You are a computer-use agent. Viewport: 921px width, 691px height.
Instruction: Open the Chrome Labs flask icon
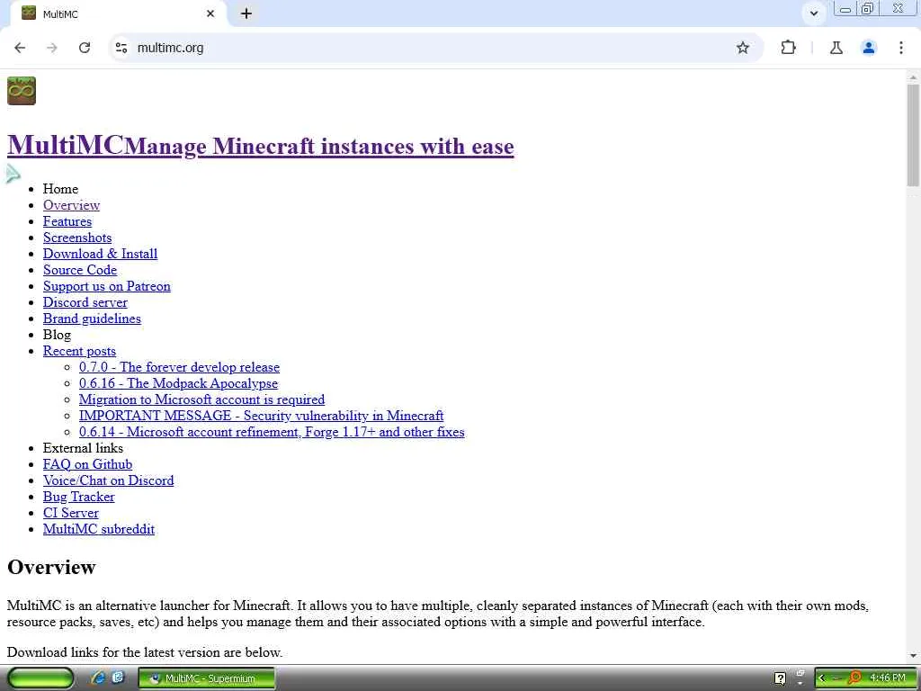[x=836, y=48]
